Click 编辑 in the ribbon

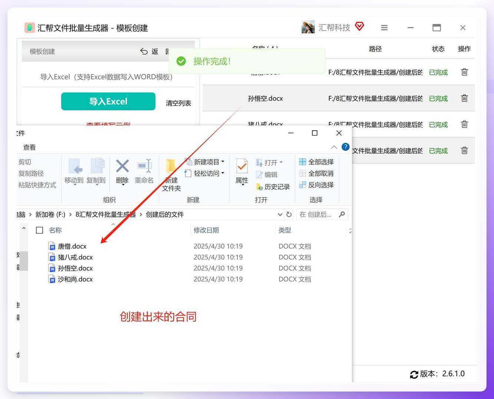267,175
